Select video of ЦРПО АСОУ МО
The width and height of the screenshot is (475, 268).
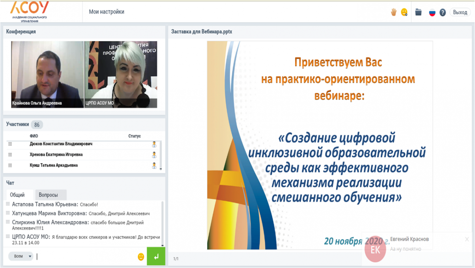[121, 75]
